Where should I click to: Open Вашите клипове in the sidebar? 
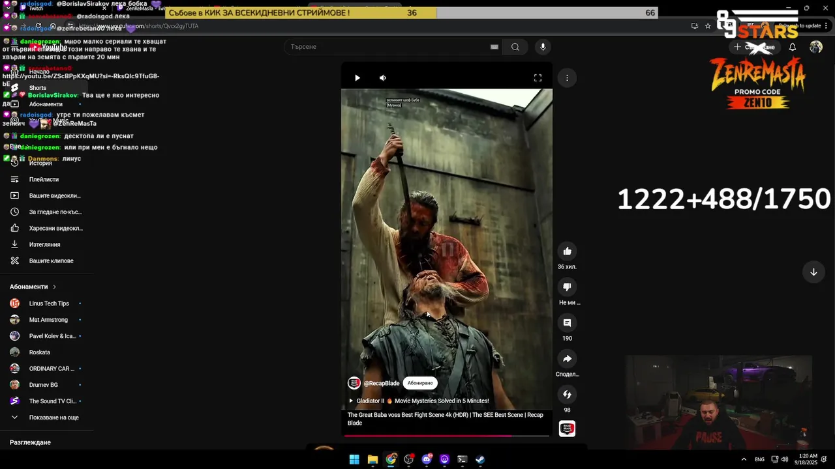coord(46,261)
